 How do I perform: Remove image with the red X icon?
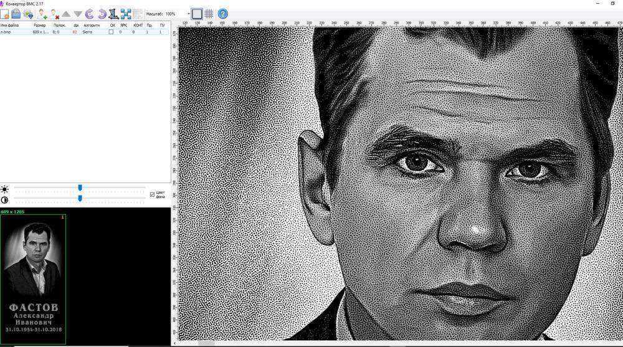pyautogui.click(x=54, y=14)
